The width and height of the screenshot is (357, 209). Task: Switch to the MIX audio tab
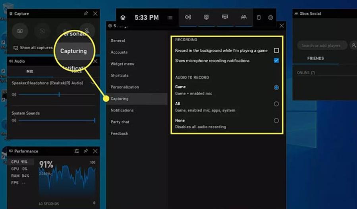[x=30, y=71]
